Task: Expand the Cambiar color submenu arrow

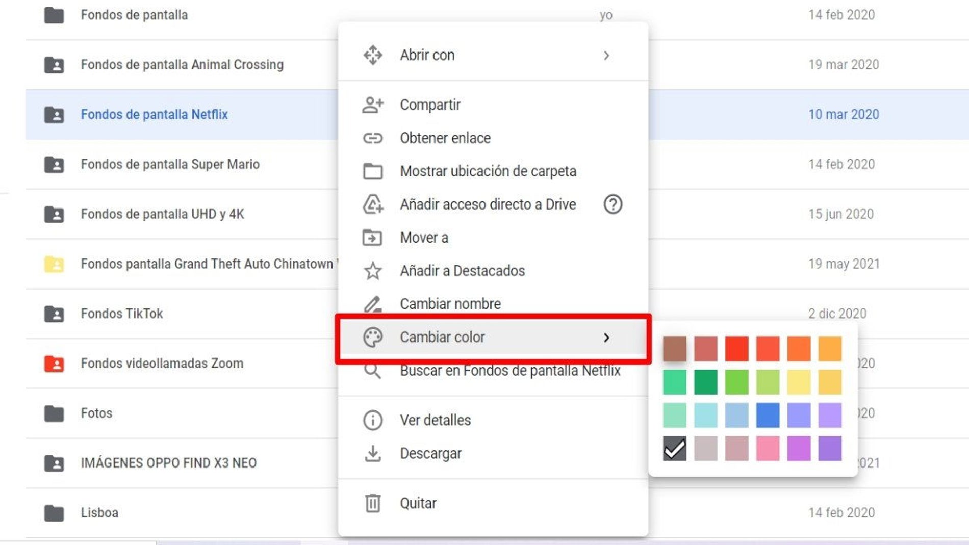Action: pos(606,338)
